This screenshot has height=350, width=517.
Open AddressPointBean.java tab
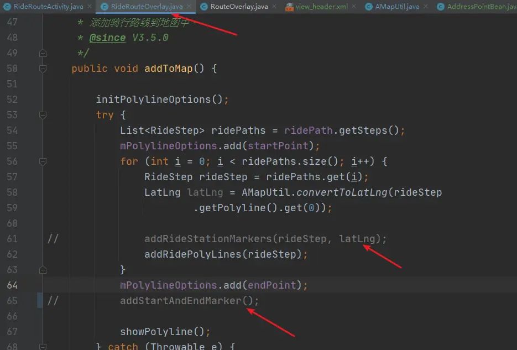482,6
